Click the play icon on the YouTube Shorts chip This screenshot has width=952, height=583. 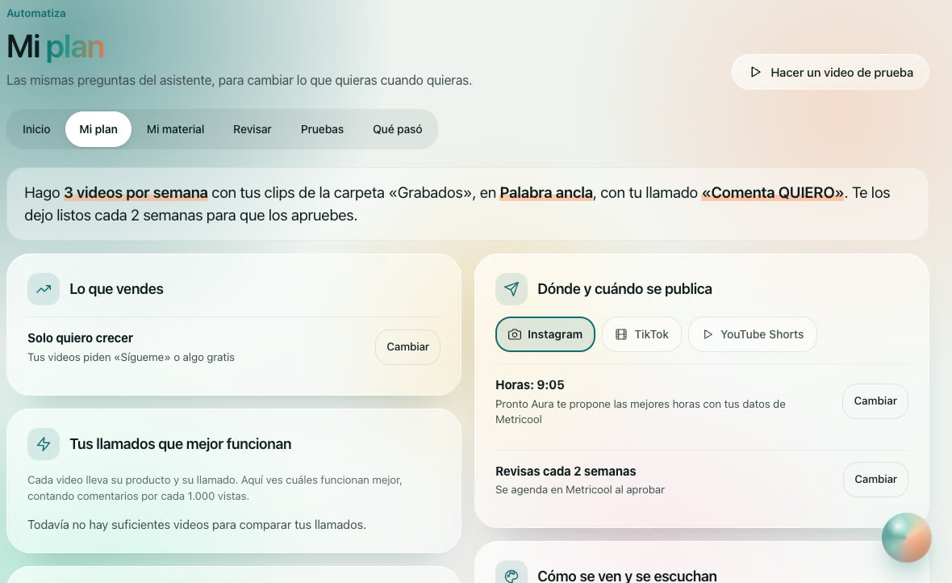(x=708, y=334)
